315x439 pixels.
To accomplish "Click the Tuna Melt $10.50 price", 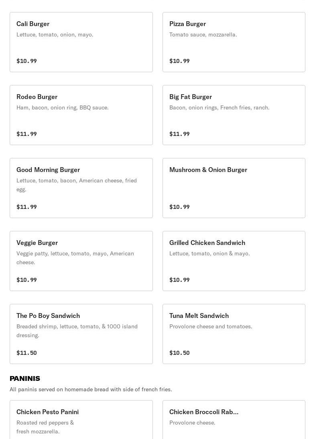I will pyautogui.click(x=179, y=353).
